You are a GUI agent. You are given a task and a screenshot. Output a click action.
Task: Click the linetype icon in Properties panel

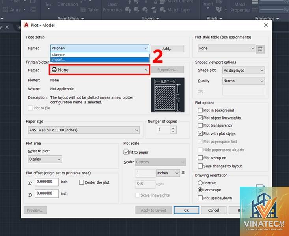click(255, 9)
